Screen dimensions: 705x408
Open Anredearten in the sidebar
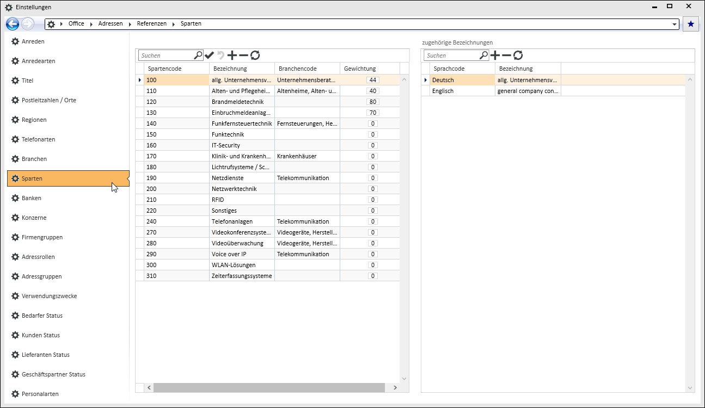point(68,61)
